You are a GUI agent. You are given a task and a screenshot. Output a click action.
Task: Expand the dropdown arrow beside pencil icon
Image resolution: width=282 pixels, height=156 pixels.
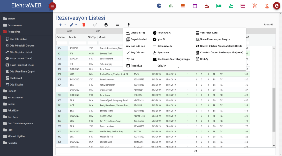pos(76,25)
